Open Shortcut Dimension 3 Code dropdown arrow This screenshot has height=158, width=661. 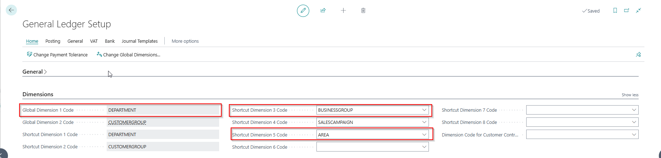tap(424, 110)
